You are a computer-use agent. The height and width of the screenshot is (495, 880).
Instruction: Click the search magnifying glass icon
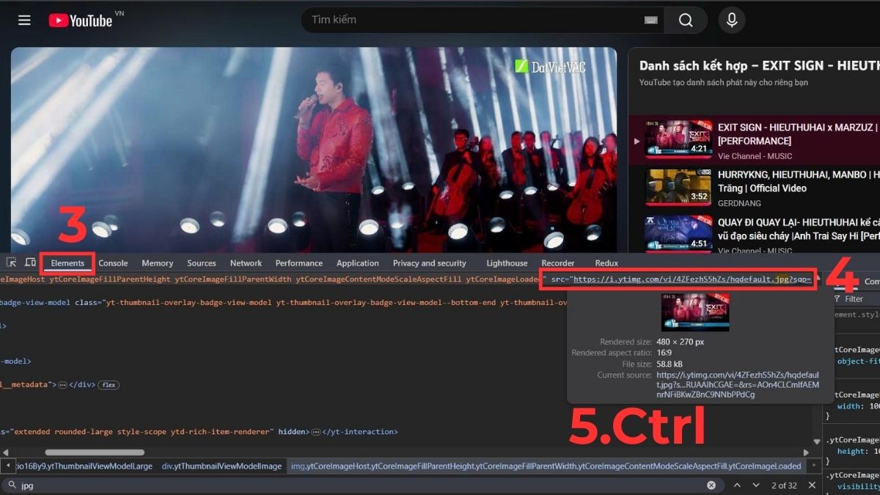pos(685,20)
